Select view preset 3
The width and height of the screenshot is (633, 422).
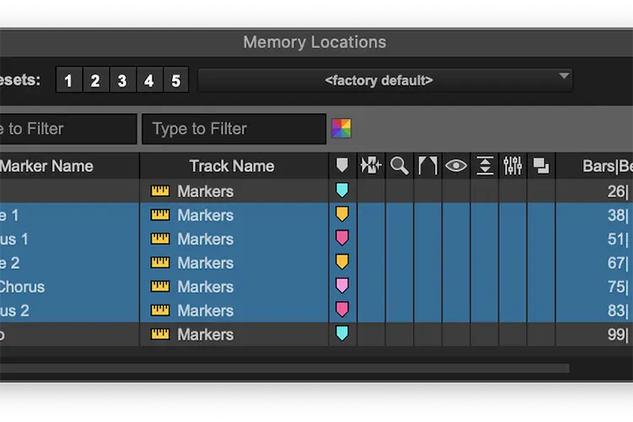pos(122,80)
